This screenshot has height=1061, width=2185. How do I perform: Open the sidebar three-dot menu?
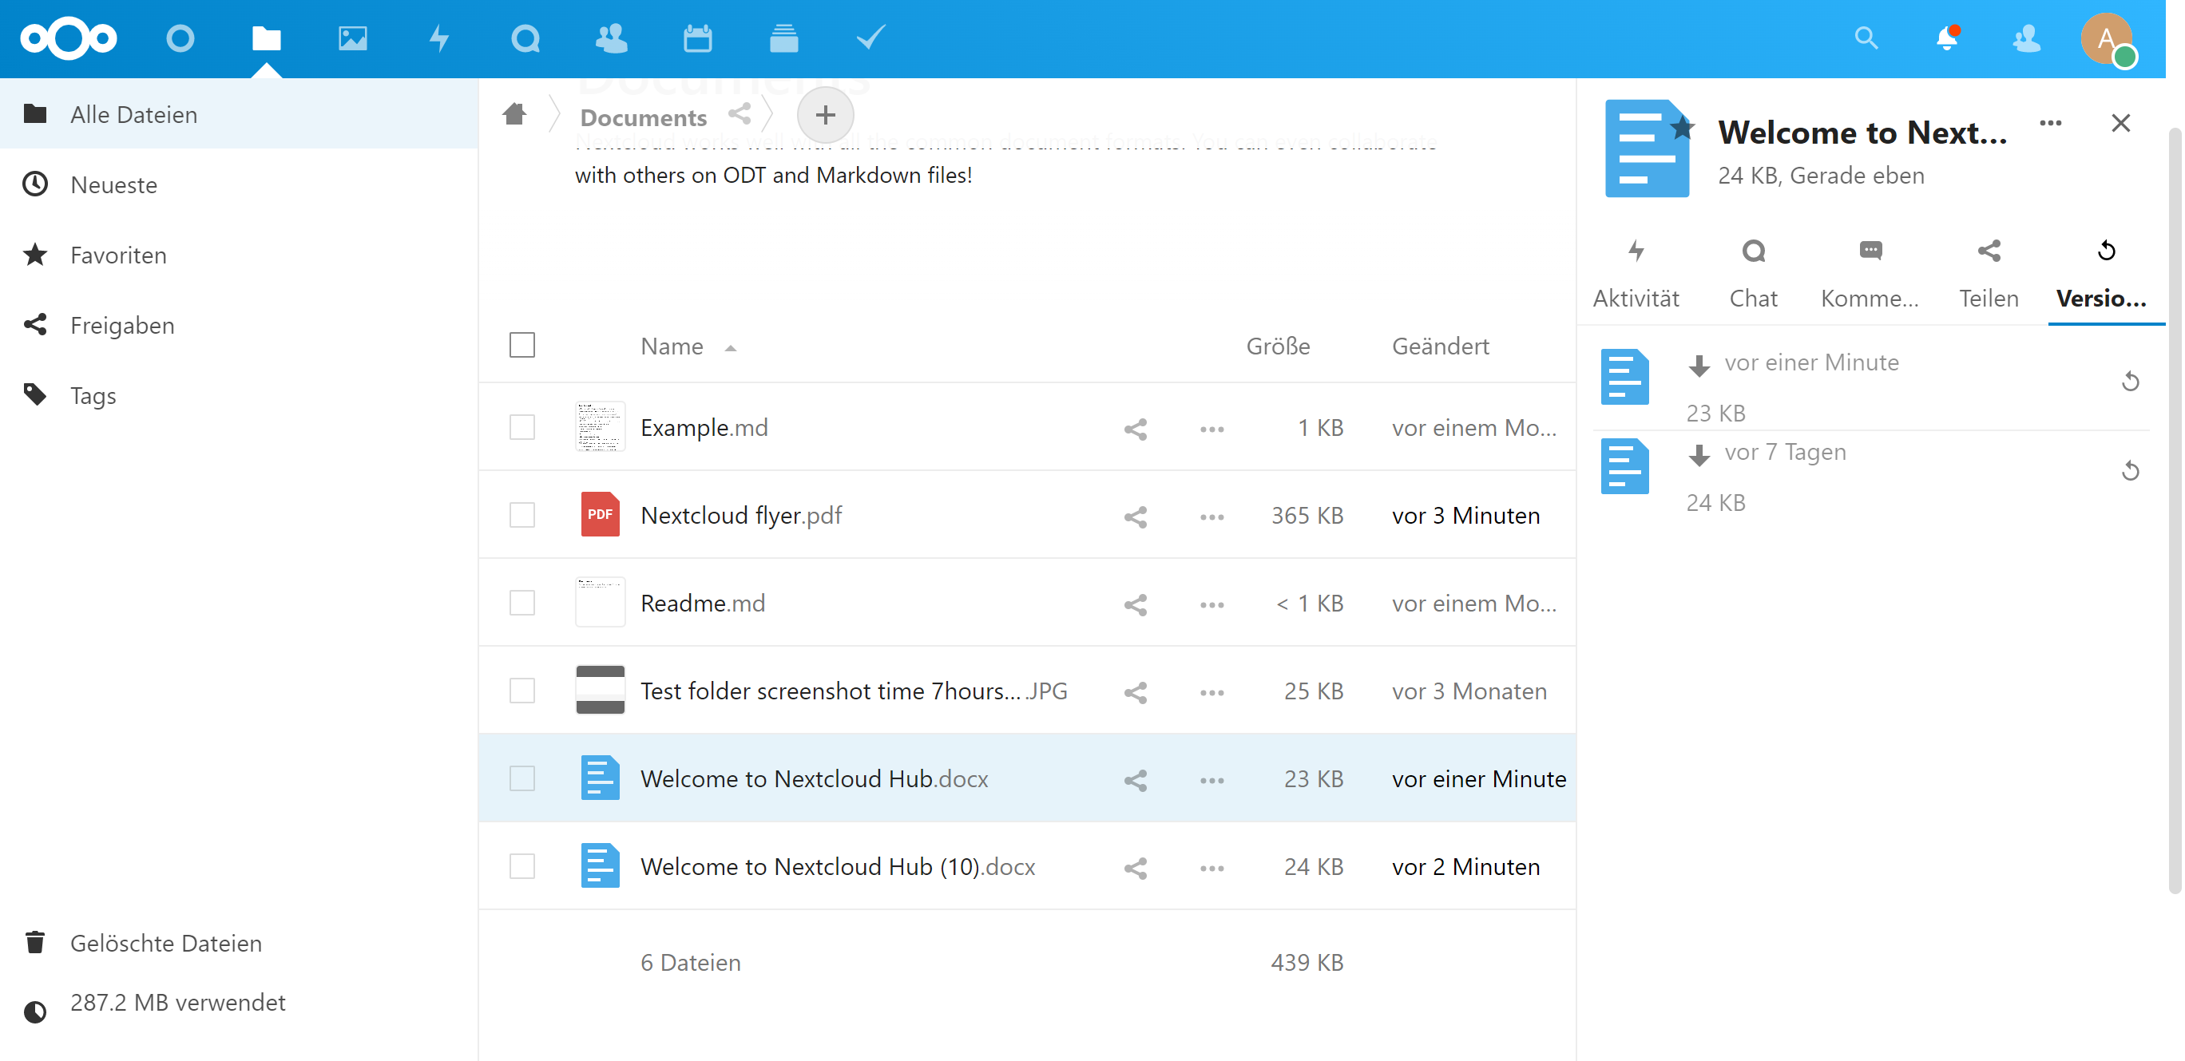pos(2050,124)
